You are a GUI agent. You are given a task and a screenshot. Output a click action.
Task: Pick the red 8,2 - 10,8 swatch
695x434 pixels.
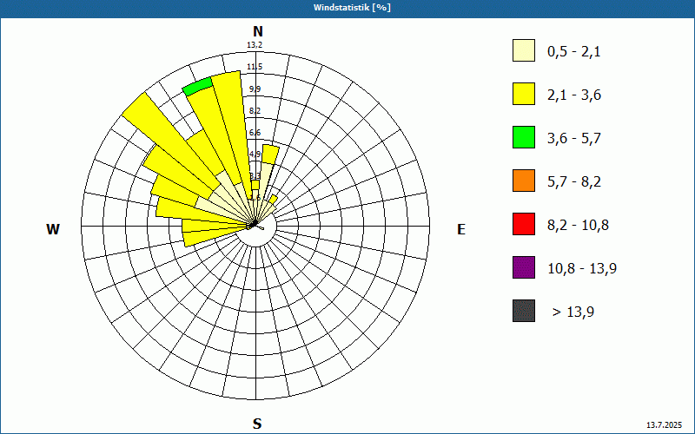coord(524,224)
